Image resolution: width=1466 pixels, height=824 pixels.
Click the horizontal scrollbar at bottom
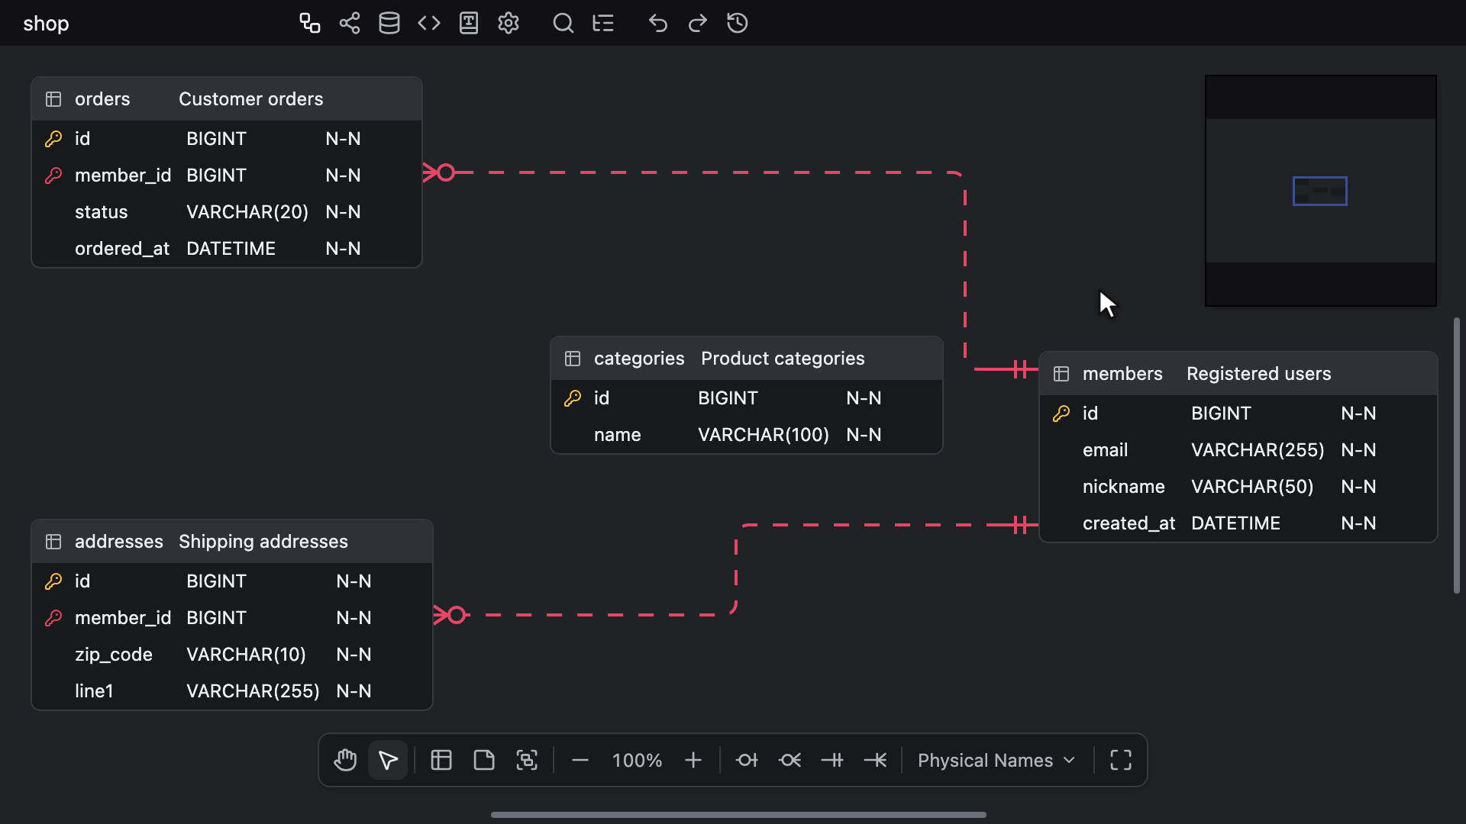point(738,815)
